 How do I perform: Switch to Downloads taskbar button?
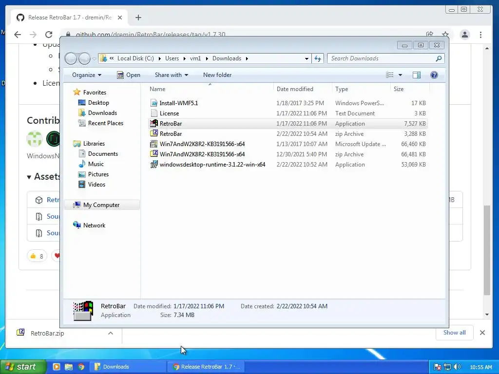pyautogui.click(x=128, y=367)
